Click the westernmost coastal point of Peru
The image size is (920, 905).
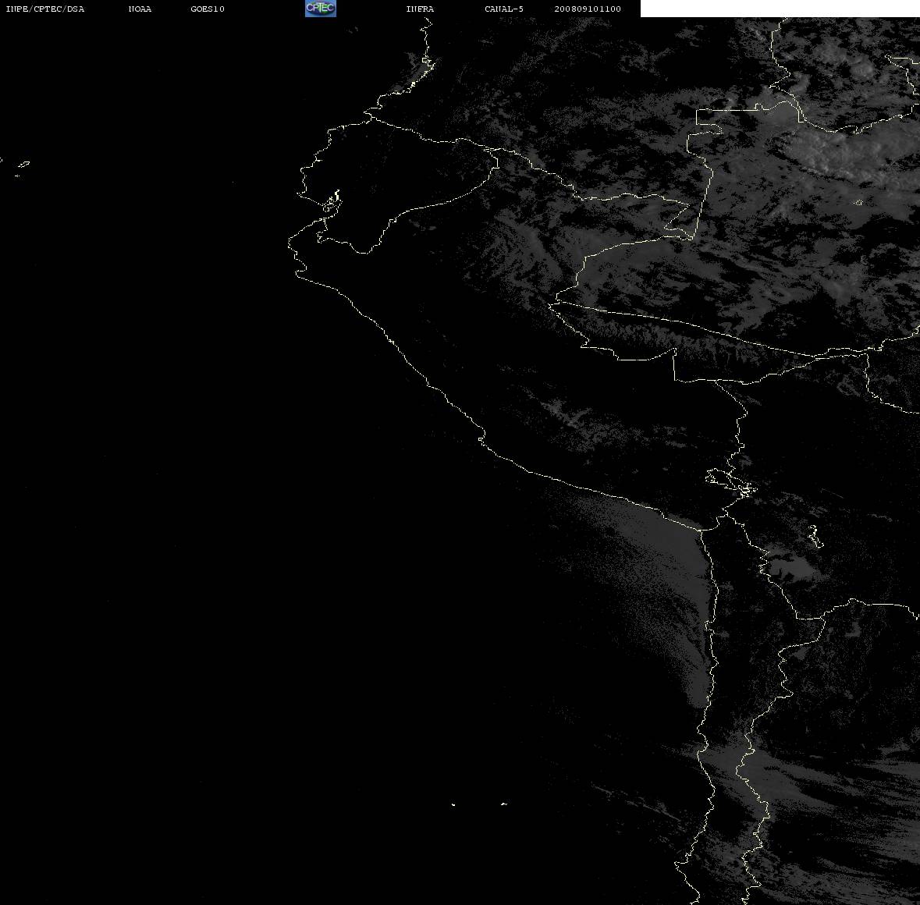point(290,240)
